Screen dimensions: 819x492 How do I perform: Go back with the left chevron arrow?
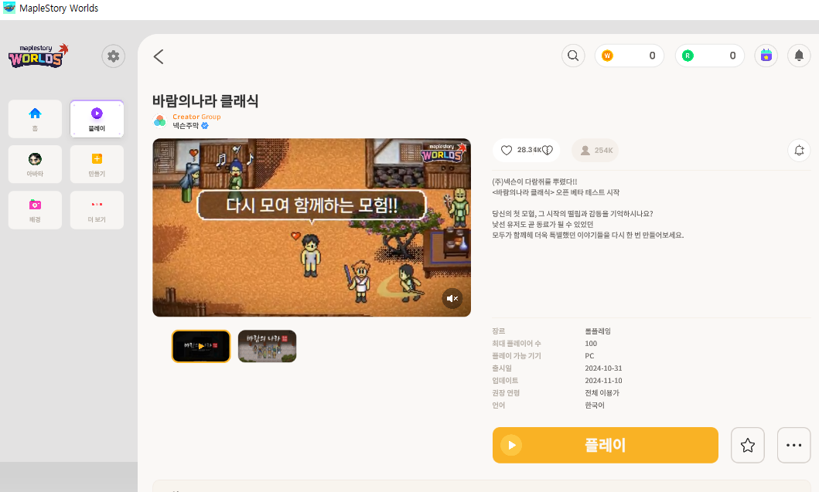159,56
